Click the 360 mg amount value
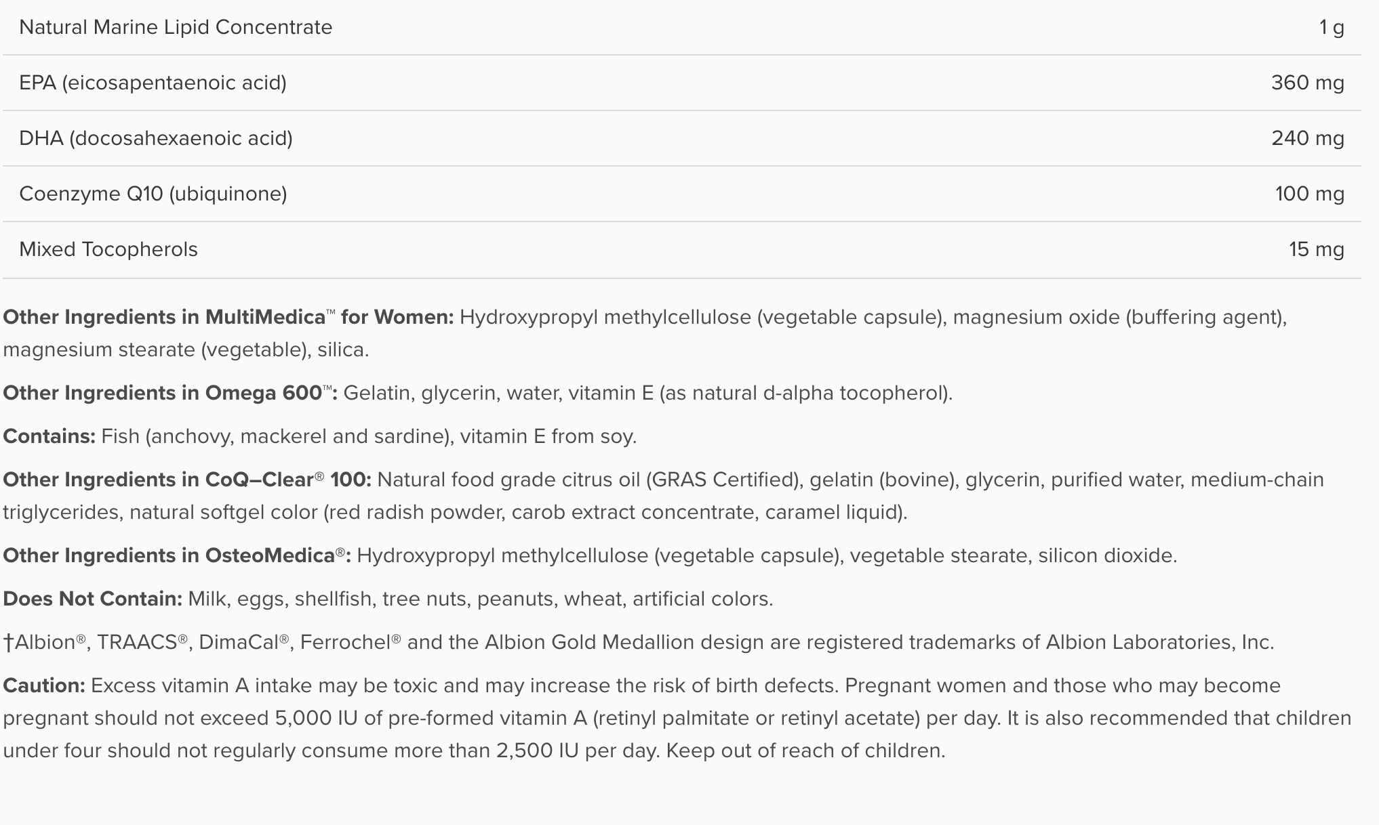 click(x=1307, y=83)
